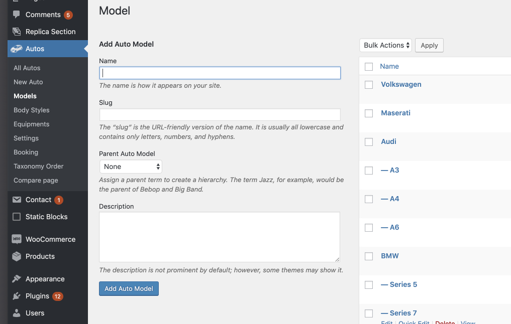Focus the Slug input field

pyautogui.click(x=220, y=114)
